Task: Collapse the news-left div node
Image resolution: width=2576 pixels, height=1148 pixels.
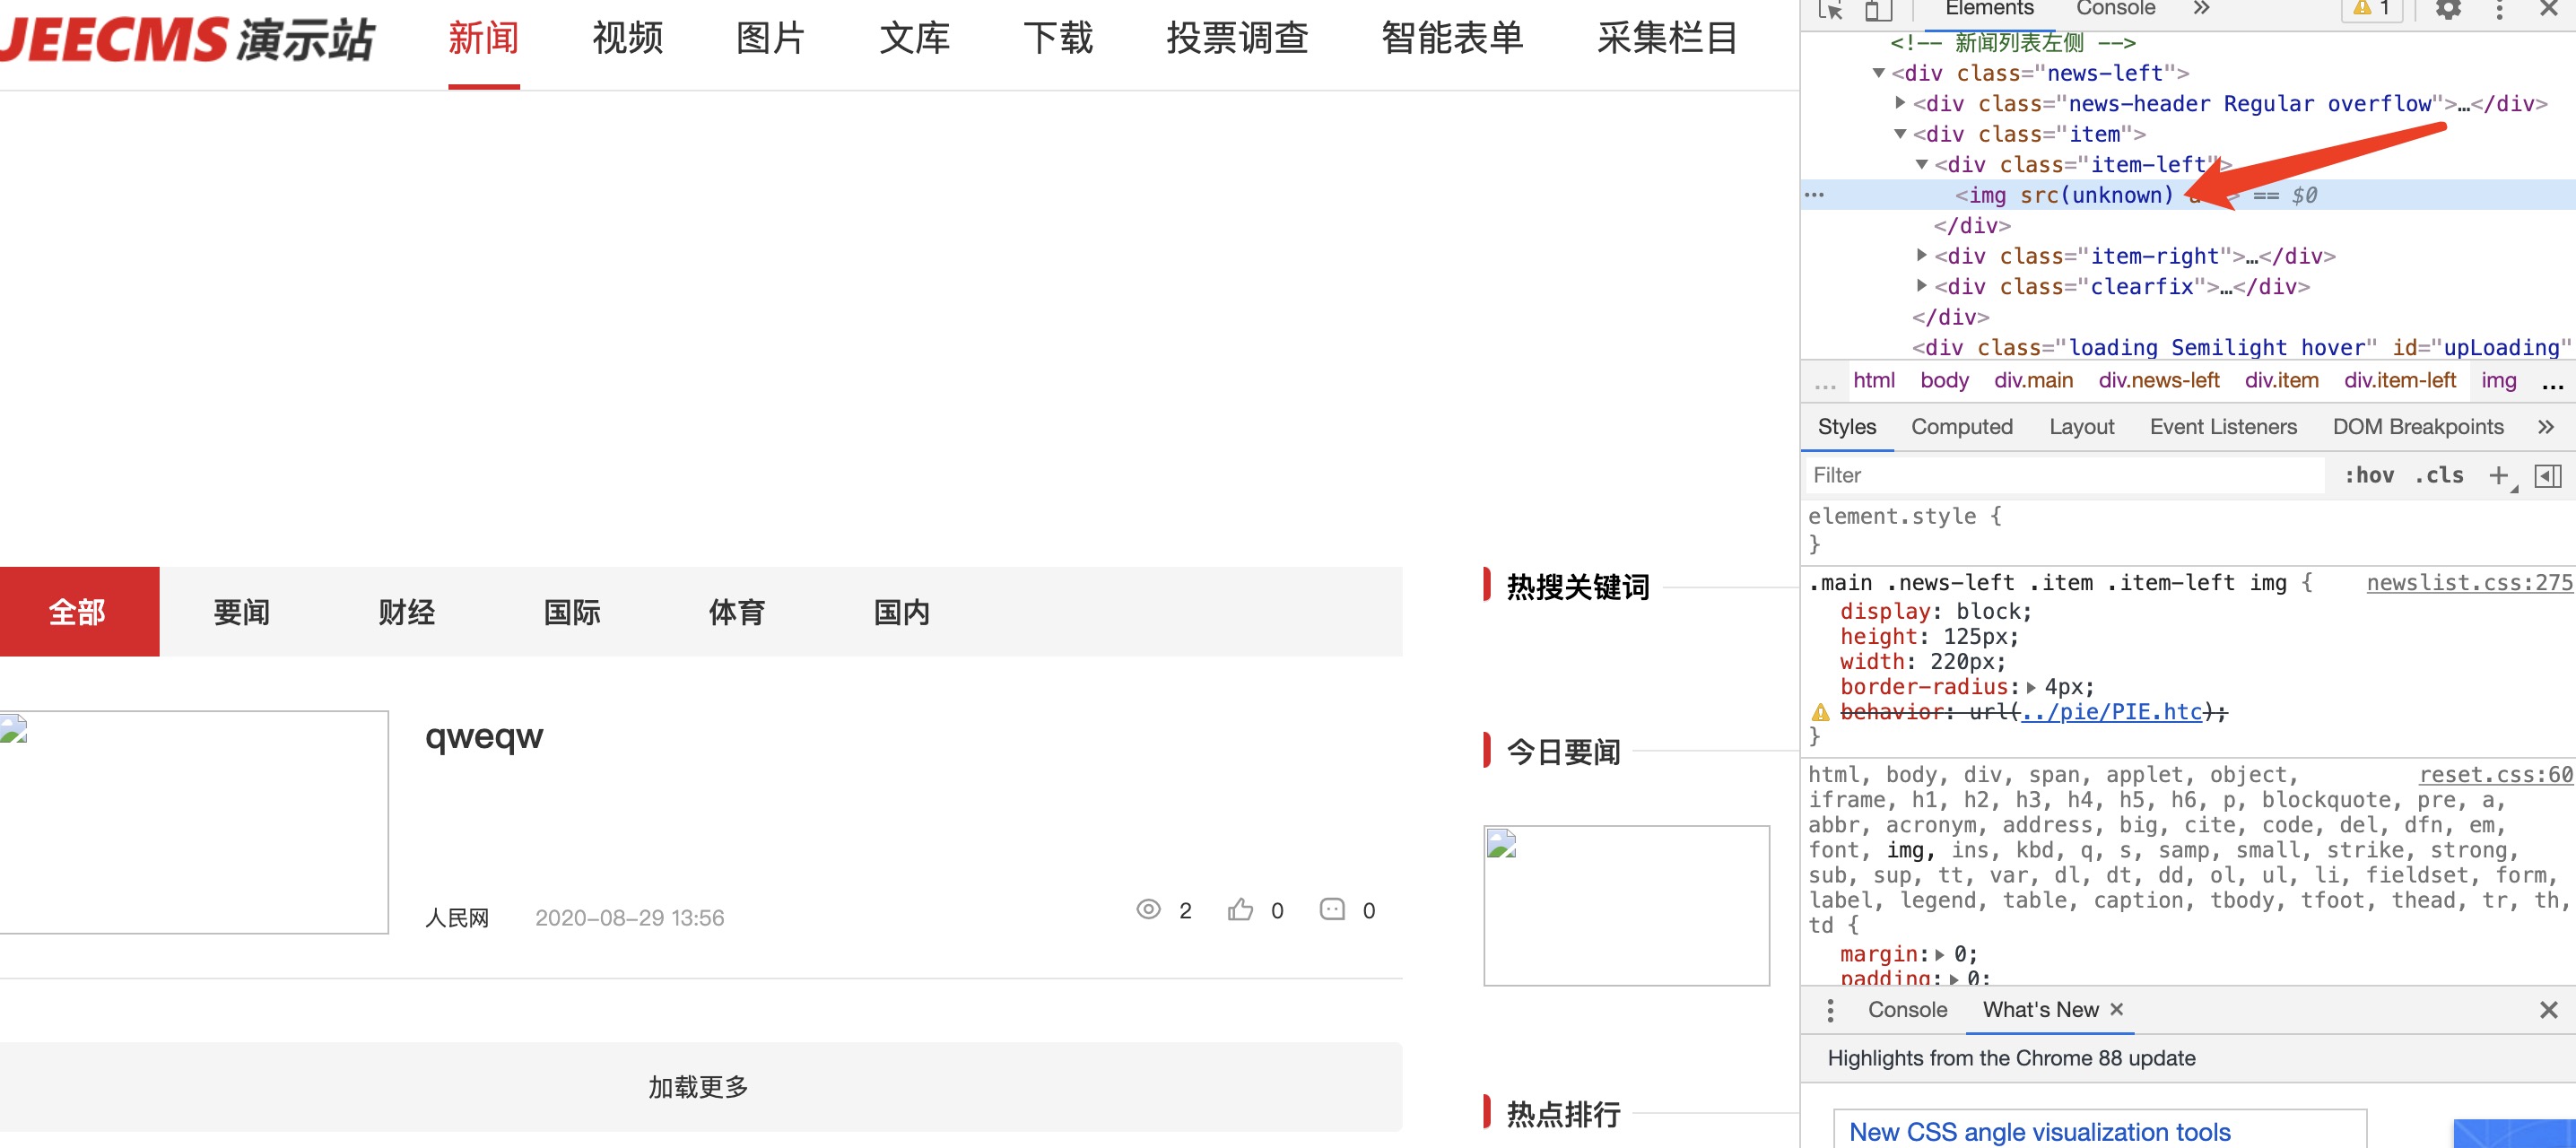Action: [1878, 73]
